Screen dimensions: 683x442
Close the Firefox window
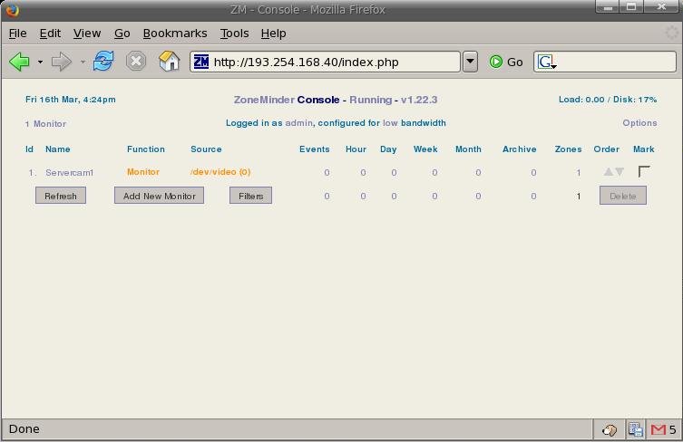[661, 6]
